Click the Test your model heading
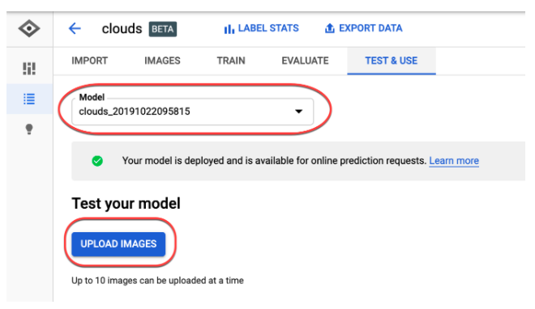The height and width of the screenshot is (309, 535). (x=126, y=204)
